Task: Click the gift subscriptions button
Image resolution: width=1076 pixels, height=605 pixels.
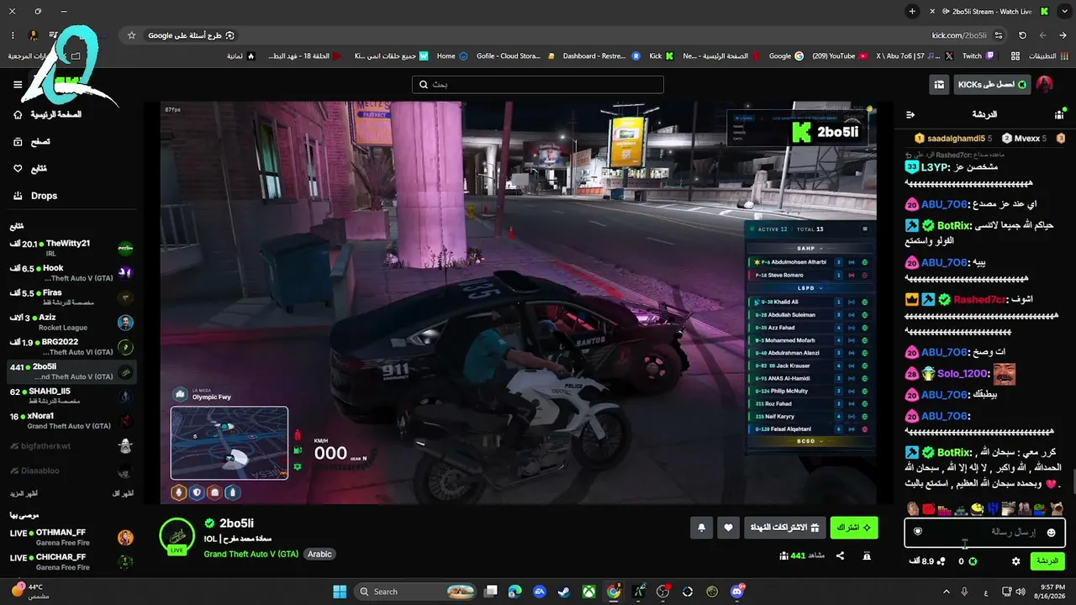Action: pos(783,528)
